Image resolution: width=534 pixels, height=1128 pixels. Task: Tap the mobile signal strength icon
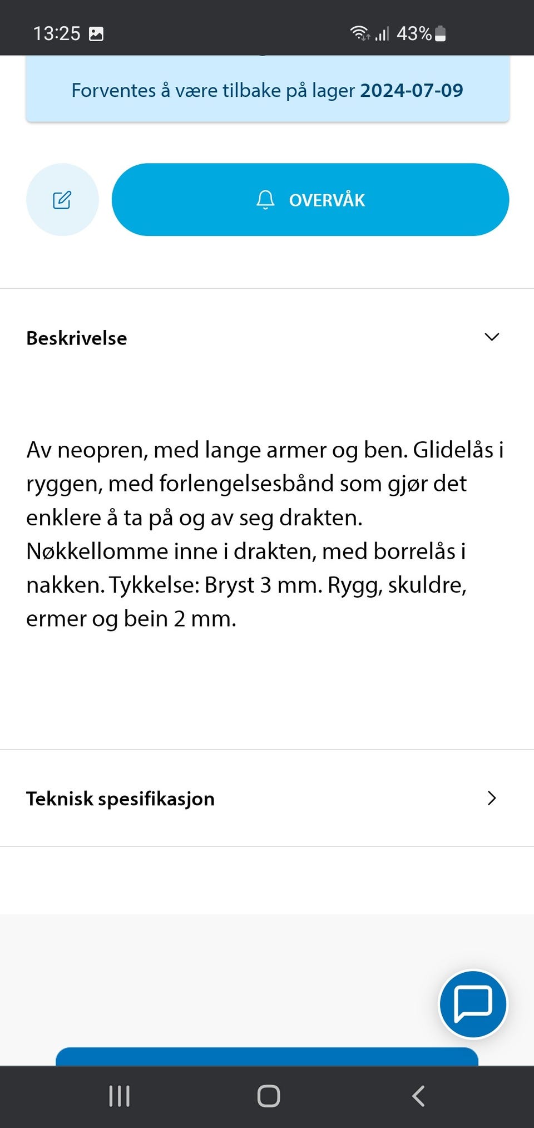tap(382, 35)
